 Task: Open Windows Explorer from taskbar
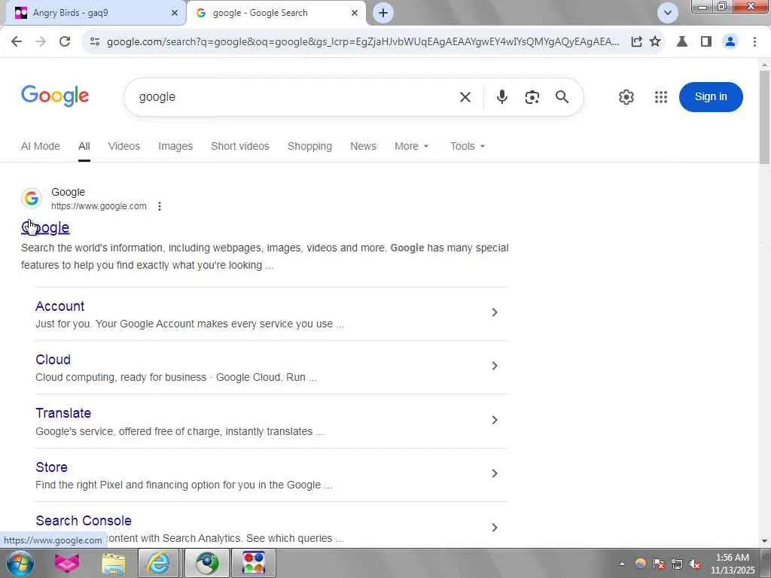pyautogui.click(x=113, y=563)
